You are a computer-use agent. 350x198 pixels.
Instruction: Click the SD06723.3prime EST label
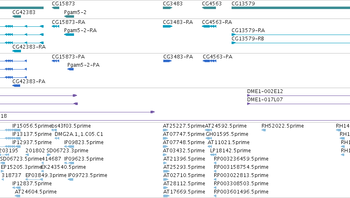[67, 151]
